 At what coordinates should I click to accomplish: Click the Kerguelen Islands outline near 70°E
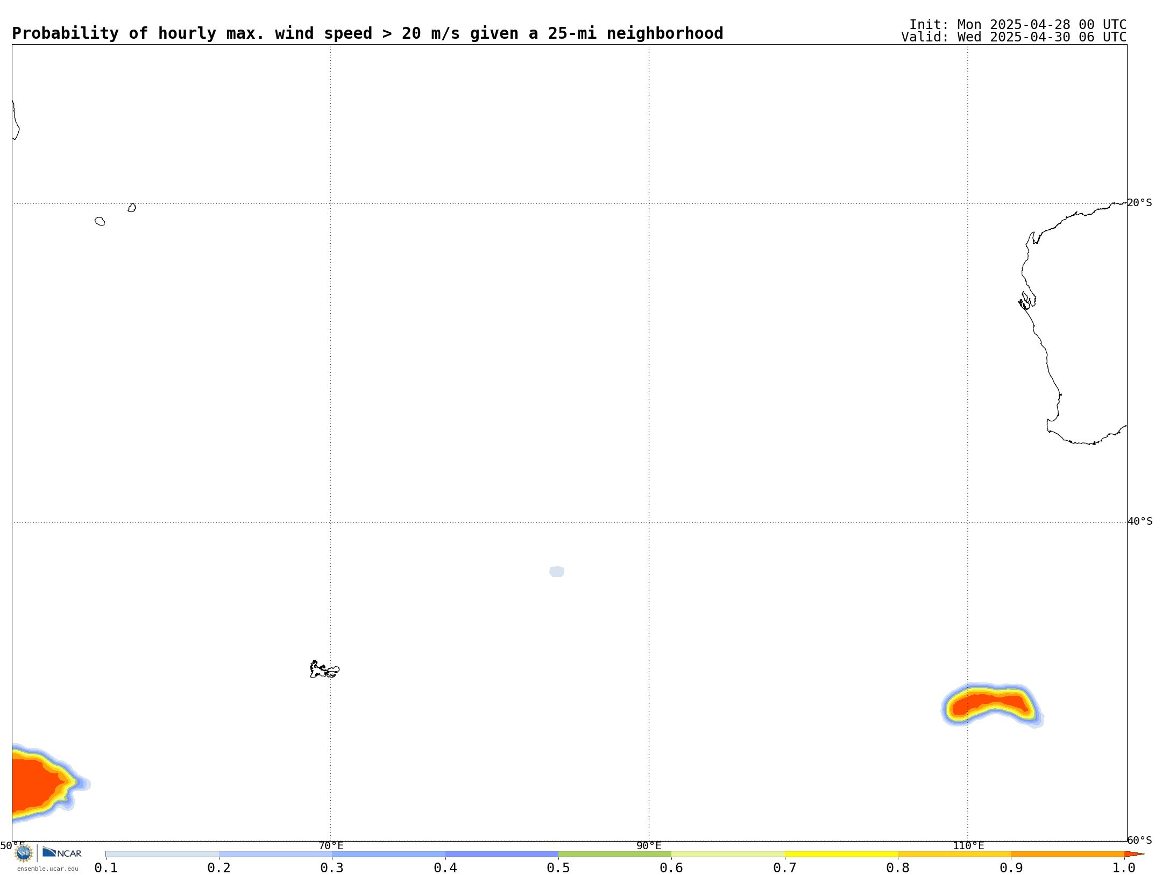point(324,669)
